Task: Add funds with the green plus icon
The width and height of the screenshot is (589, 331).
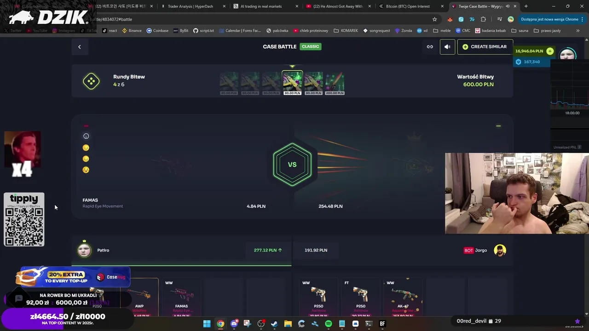Action: (550, 51)
